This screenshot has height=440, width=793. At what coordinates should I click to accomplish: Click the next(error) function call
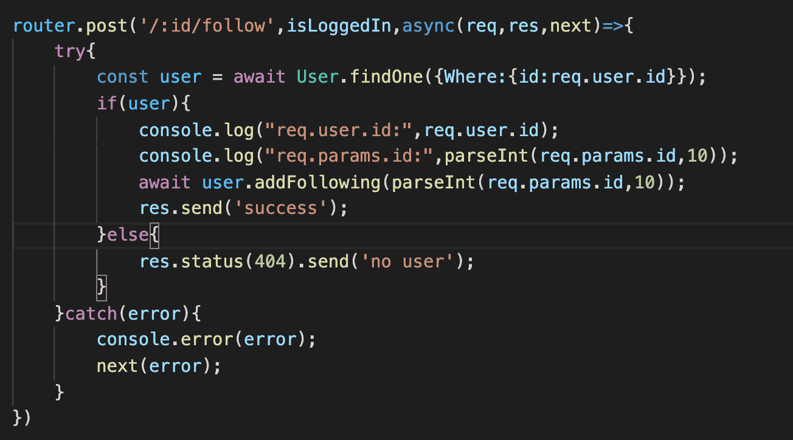click(158, 366)
